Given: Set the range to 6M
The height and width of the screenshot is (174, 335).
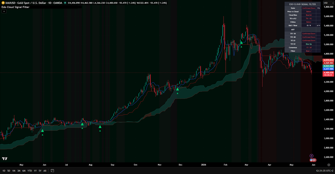Looking at the screenshot, I should (24, 171).
